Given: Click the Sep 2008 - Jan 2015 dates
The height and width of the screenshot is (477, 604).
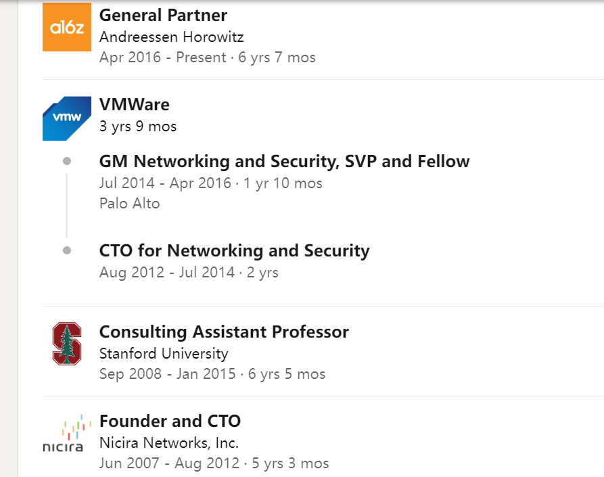Looking at the screenshot, I should (x=167, y=374).
